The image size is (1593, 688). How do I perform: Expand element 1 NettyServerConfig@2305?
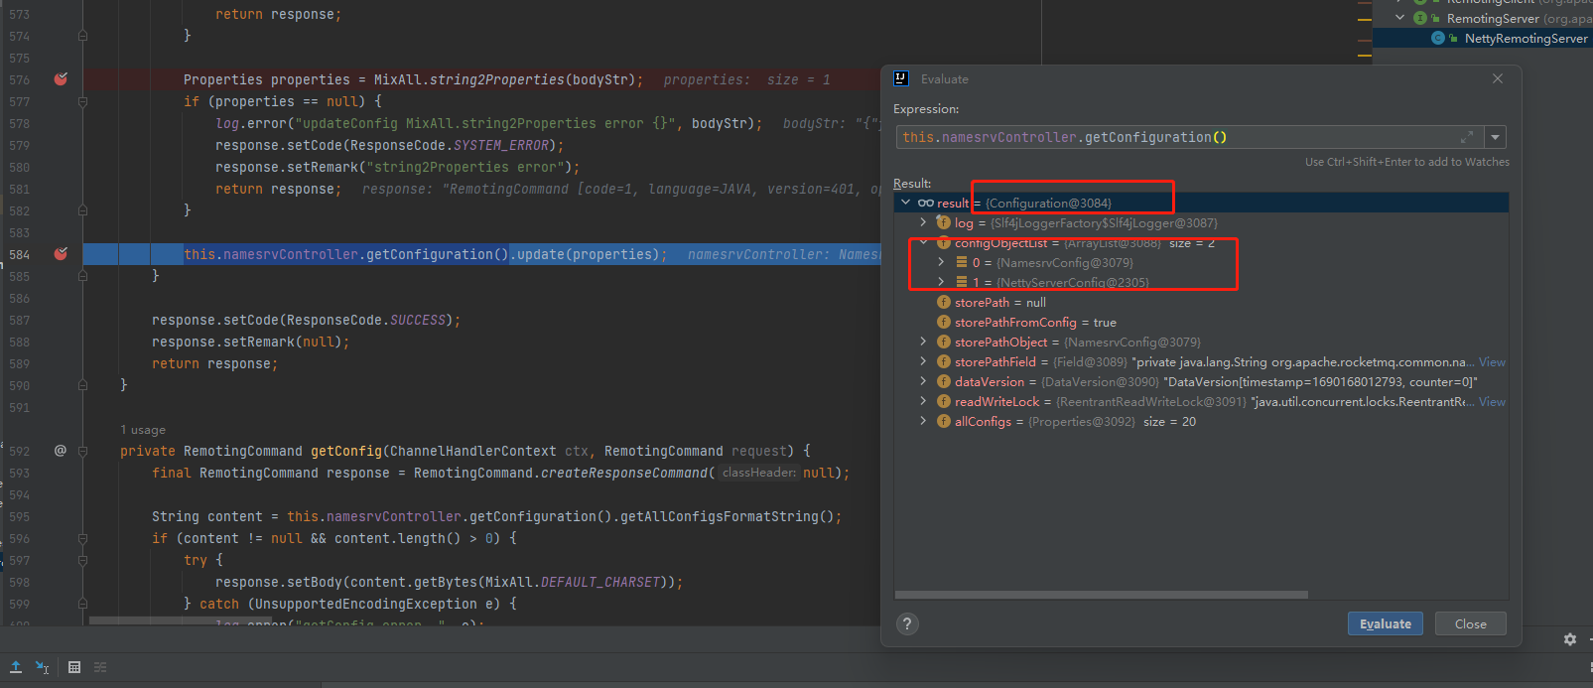click(x=941, y=282)
